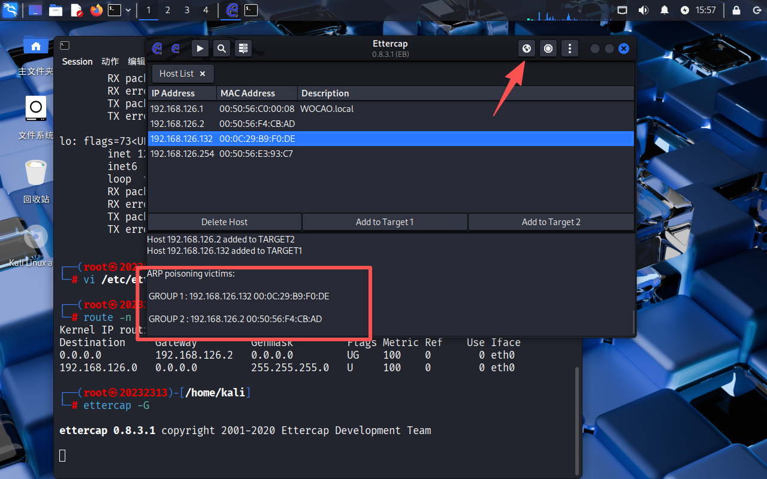767x479 pixels.
Task: Switch to workspace 3
Action: pos(187,10)
